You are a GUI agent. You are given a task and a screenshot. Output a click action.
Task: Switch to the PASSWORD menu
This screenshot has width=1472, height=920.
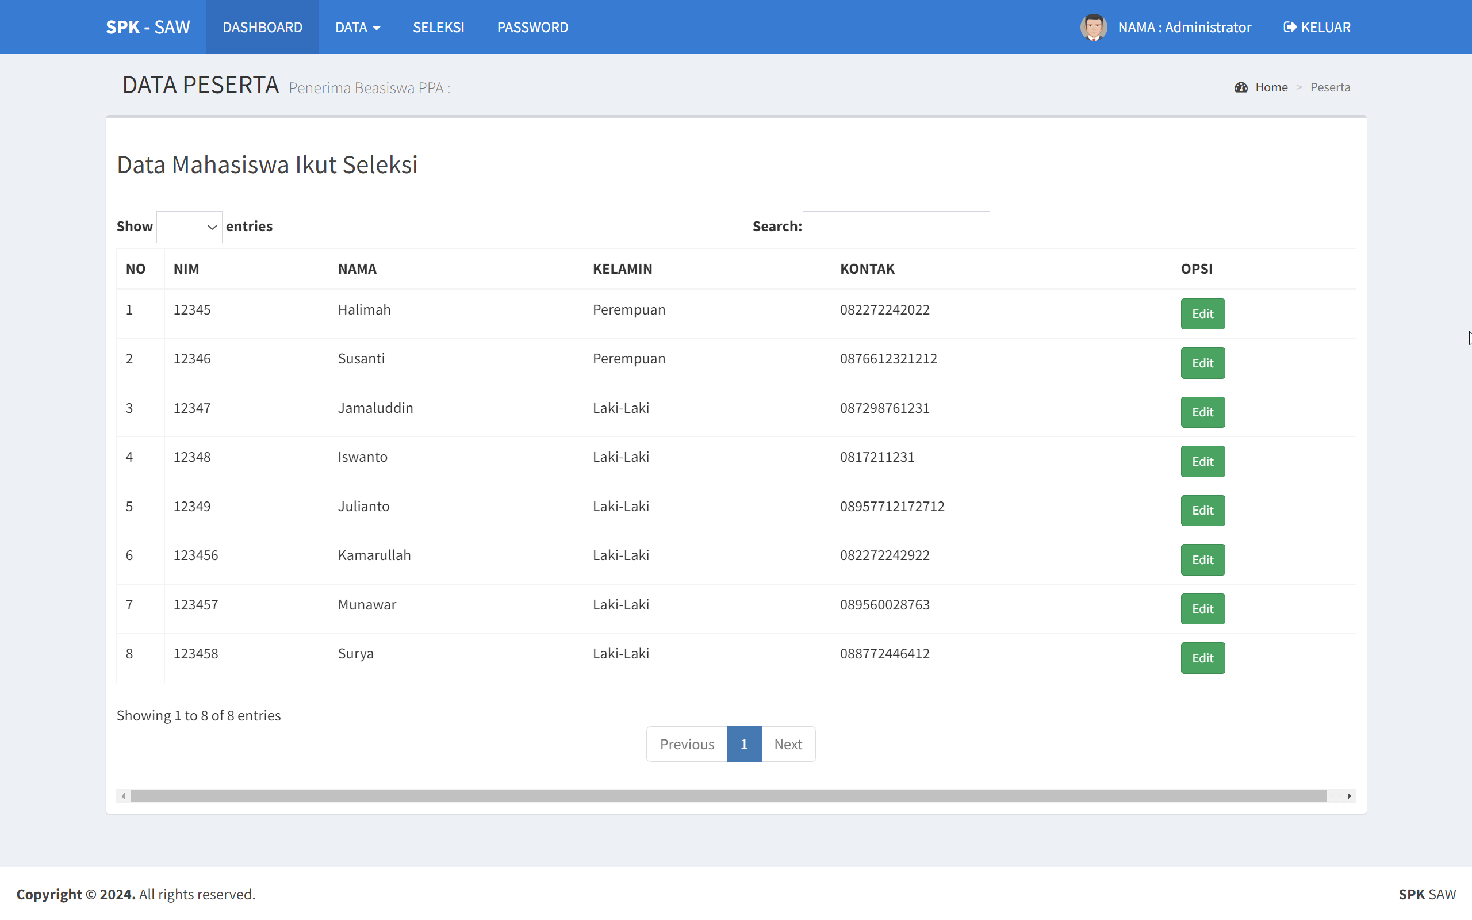click(x=532, y=27)
